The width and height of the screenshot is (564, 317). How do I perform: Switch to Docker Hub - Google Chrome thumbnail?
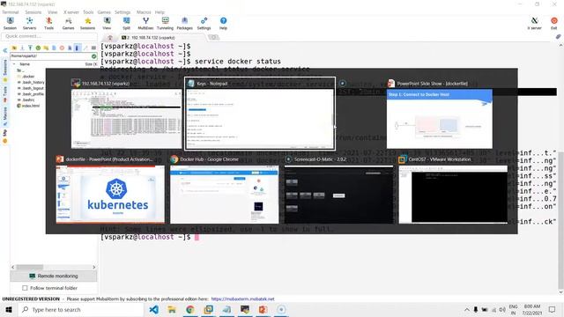(225, 190)
